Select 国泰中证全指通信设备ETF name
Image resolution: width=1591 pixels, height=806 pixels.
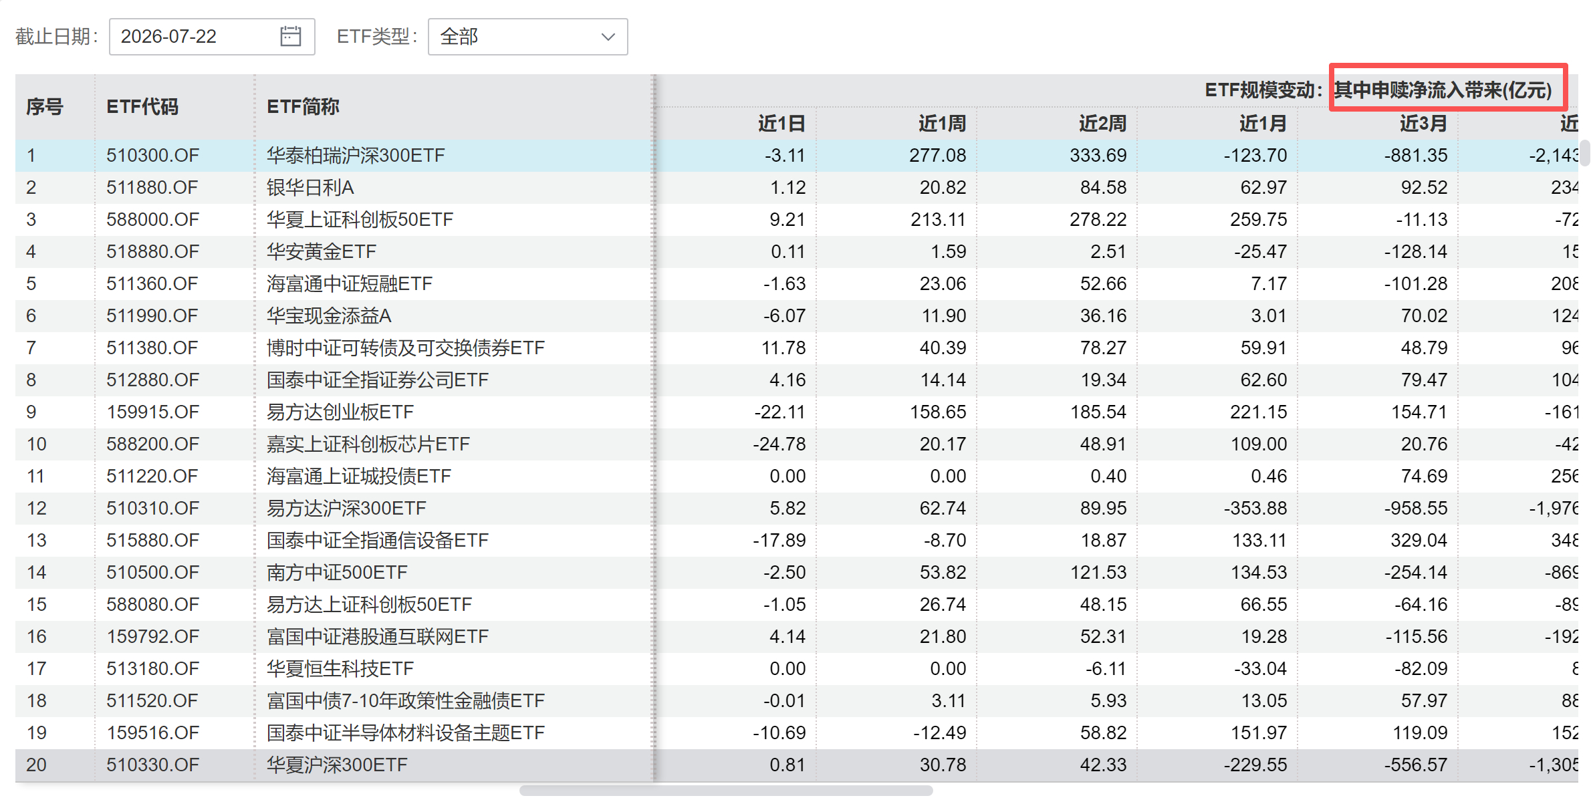(x=377, y=541)
